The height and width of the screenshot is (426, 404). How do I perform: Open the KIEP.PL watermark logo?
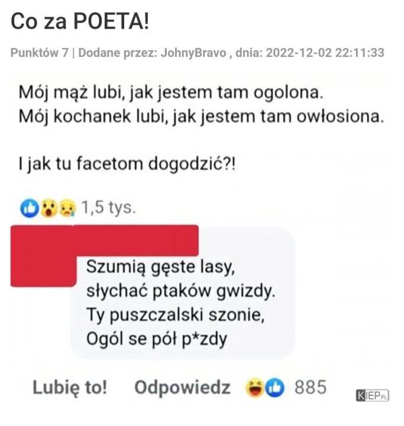click(x=372, y=395)
